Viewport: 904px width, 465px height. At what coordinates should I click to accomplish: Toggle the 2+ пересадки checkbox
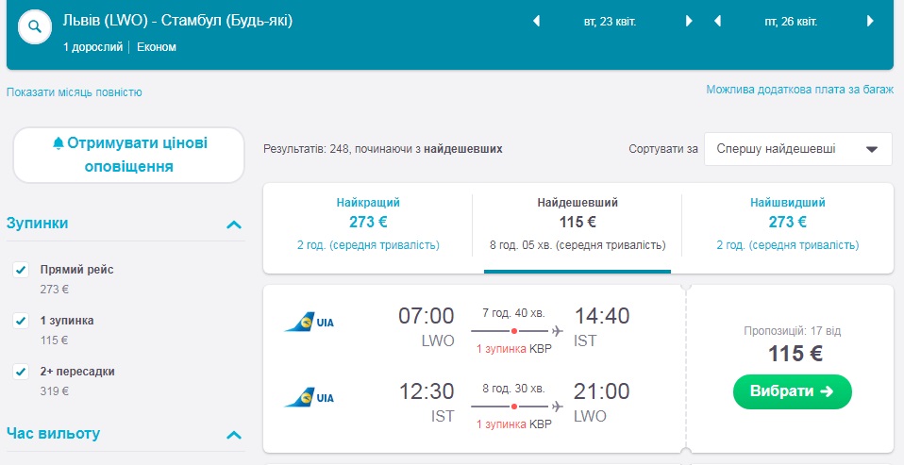tap(21, 373)
